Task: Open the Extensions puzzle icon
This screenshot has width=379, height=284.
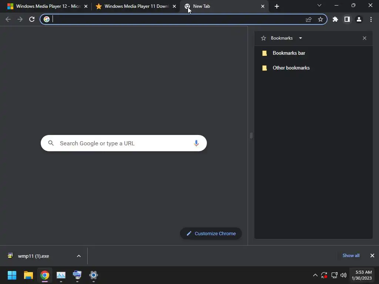Action: (335, 19)
